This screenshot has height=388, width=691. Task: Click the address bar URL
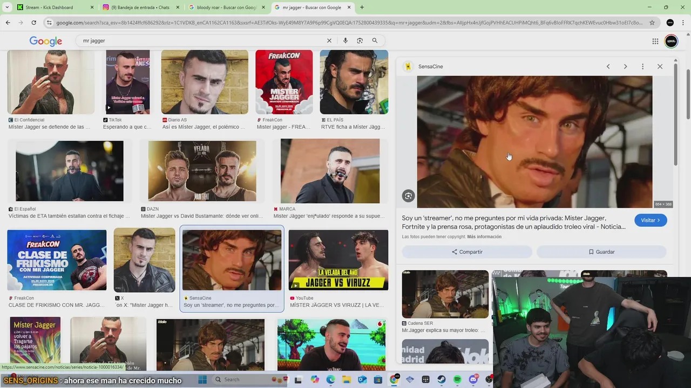pyautogui.click(x=348, y=23)
